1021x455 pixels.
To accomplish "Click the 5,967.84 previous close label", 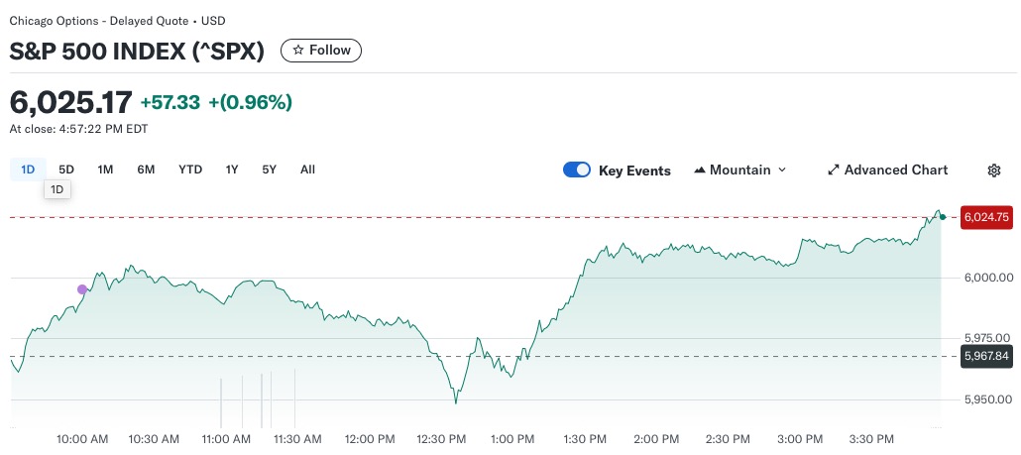I will [x=987, y=357].
